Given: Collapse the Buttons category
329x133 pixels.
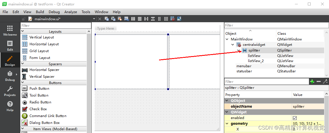Looking at the screenshot, I should pos(23,83).
